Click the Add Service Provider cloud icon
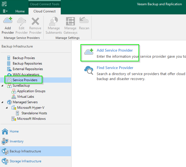The image size is (186, 167). tap(89, 52)
